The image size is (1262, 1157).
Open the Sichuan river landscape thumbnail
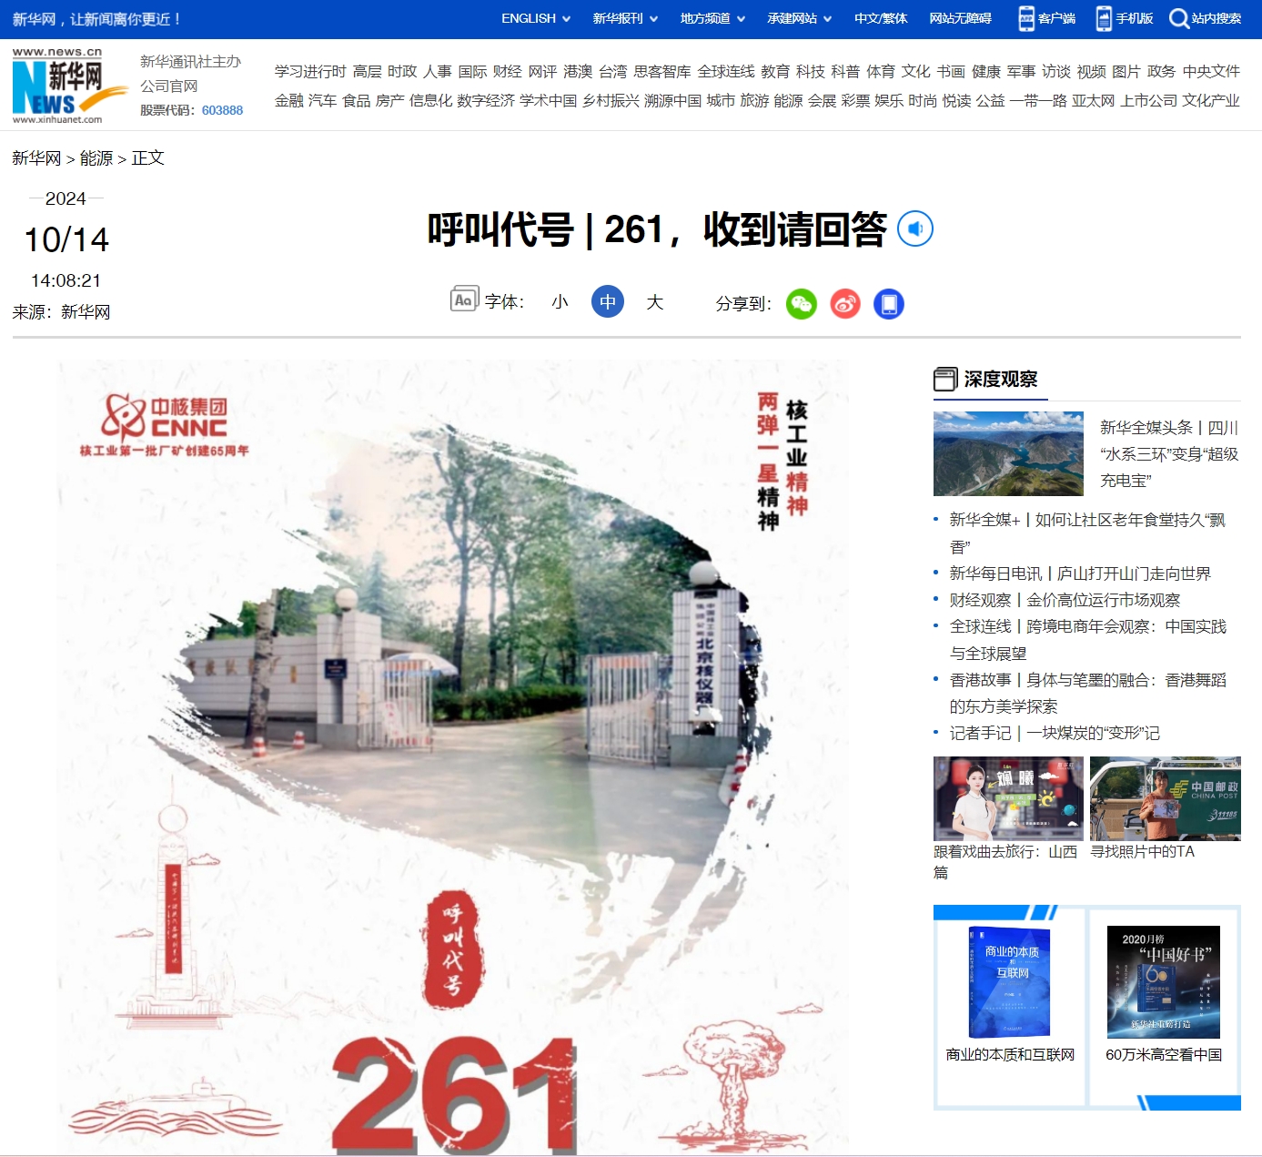point(1008,453)
